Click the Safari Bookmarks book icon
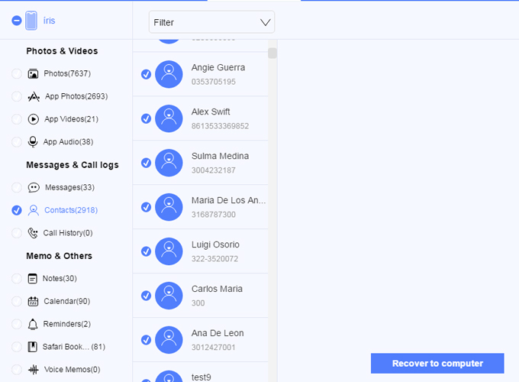Screen dimensions: 519x382 tap(32, 347)
